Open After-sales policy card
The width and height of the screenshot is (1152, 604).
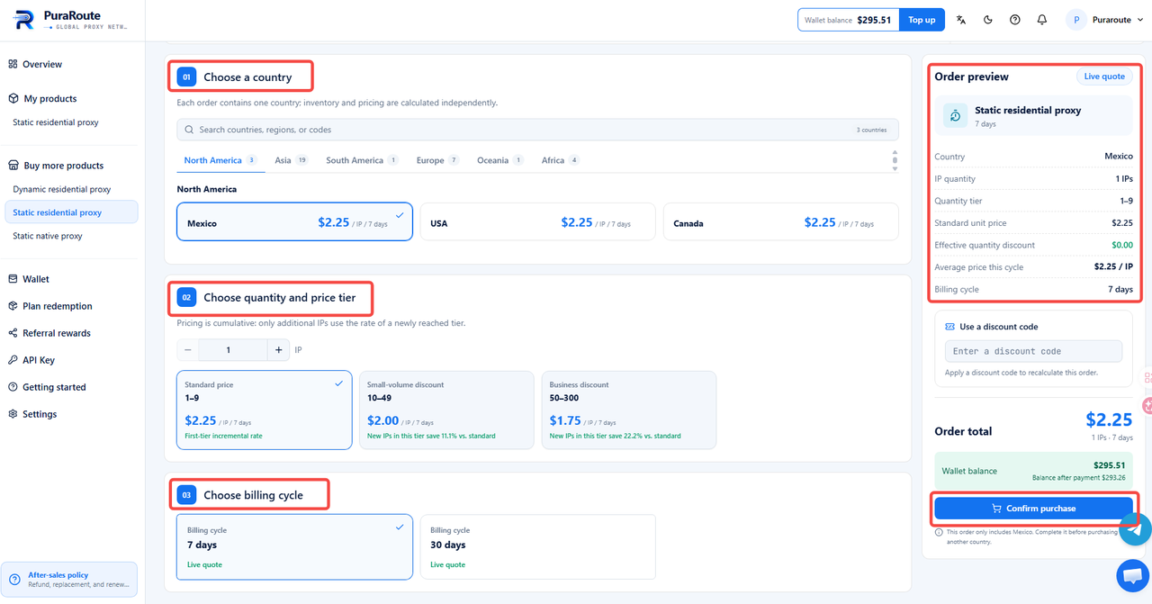[70, 580]
